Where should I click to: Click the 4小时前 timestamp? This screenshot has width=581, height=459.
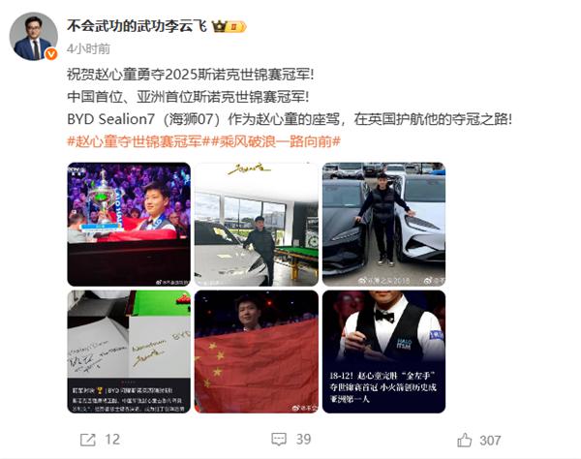[x=88, y=48]
